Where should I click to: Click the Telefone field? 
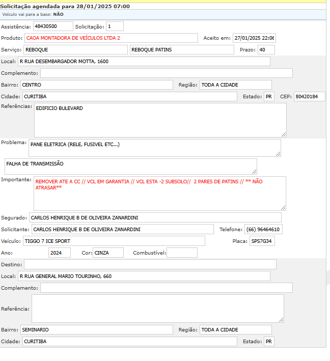tap(263, 230)
